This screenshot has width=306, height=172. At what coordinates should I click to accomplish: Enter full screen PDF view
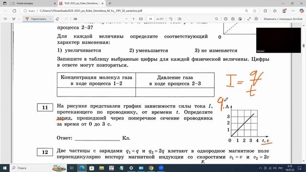tap(249, 19)
